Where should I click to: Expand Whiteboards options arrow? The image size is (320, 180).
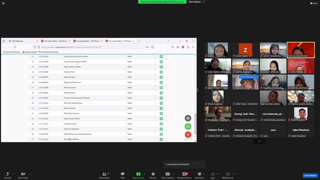(x=233, y=174)
